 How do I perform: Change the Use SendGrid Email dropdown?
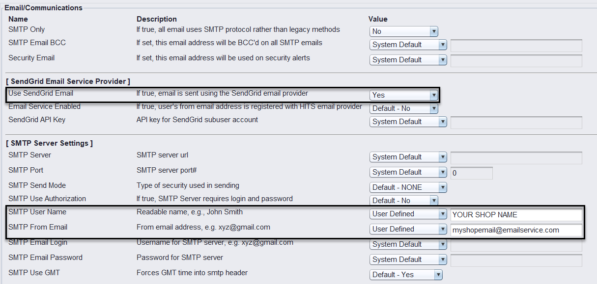[403, 95]
